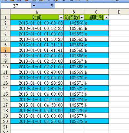The height and width of the screenshot is (133, 129).
Task: Click visit count cell 102577
Action: 74,116
